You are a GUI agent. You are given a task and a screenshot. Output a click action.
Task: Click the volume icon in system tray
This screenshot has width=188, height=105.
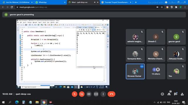point(164,102)
